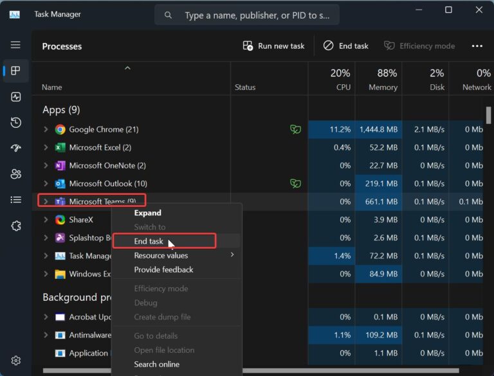Click End task button in toolbar
This screenshot has height=376, width=494.
[345, 46]
